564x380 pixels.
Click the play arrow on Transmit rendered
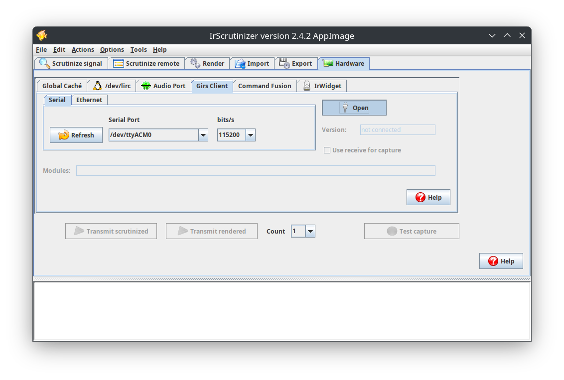pyautogui.click(x=183, y=231)
